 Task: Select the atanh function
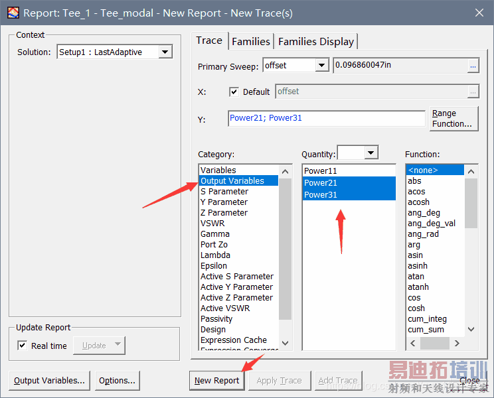coord(435,287)
